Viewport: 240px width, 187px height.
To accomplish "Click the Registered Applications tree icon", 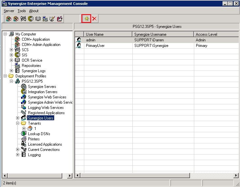I will click(24, 113).
